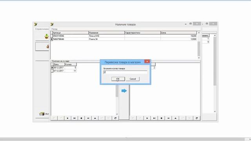This screenshot has width=251, height=141.
Task: Go to next record in warehouse navigator
Action: pos(67,118)
